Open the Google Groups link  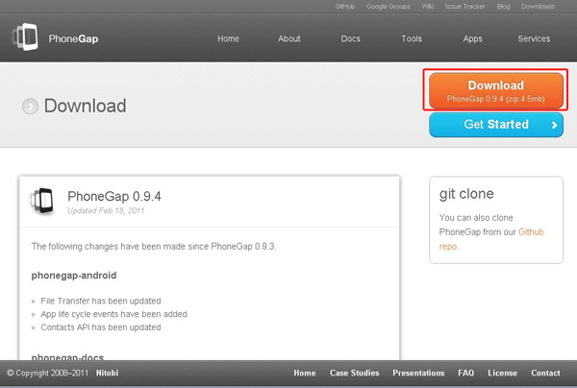click(x=389, y=7)
